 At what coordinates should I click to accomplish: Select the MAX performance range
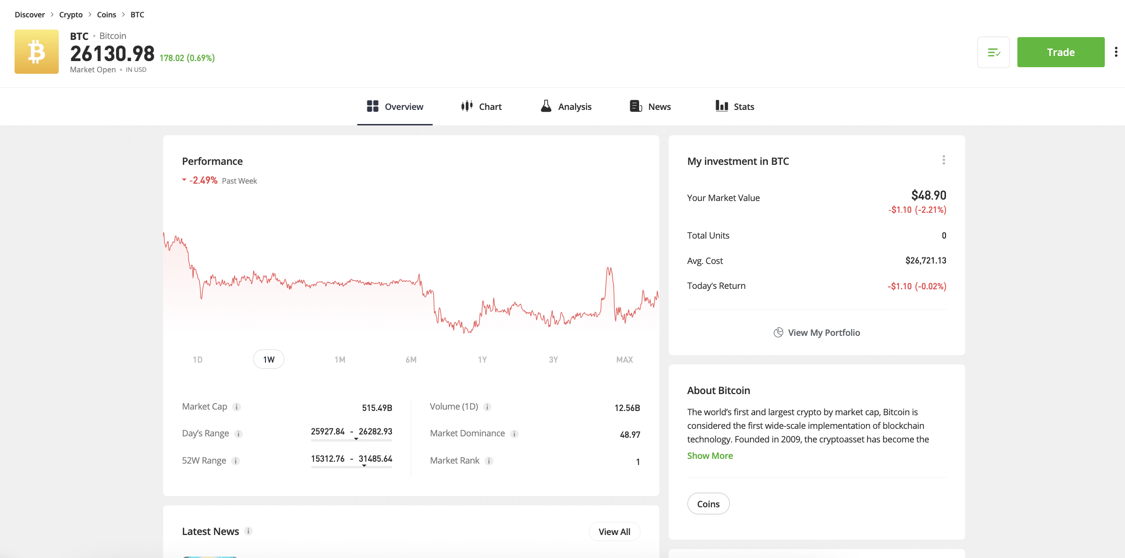(x=625, y=359)
